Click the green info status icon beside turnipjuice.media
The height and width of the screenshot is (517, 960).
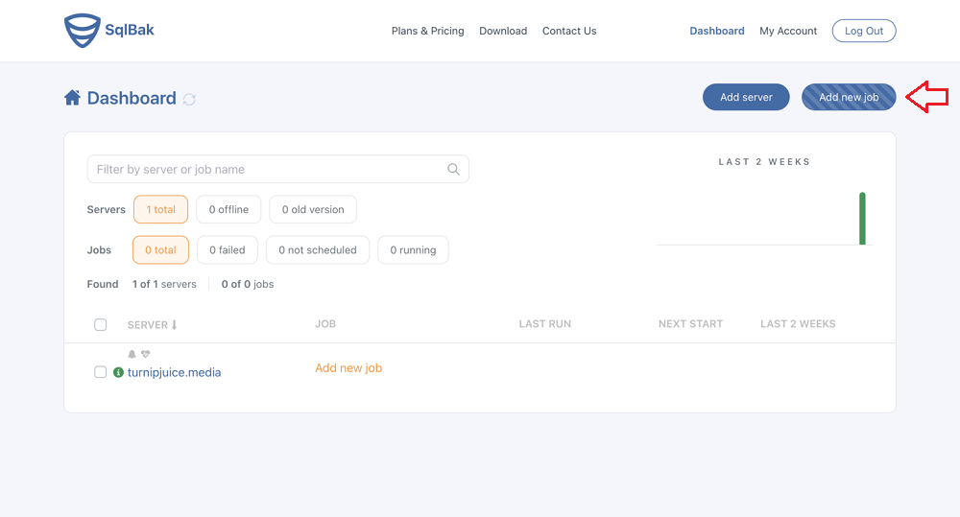point(119,372)
